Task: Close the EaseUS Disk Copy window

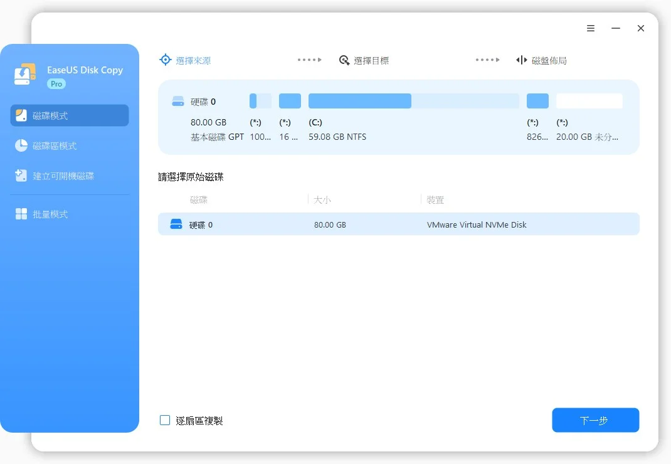Action: coord(641,28)
